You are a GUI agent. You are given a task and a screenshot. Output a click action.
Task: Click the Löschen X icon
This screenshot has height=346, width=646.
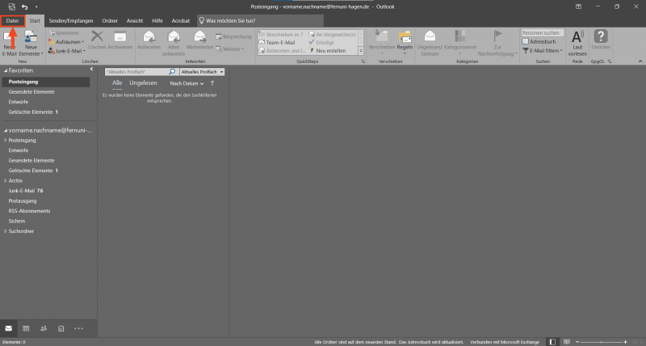[x=97, y=36]
